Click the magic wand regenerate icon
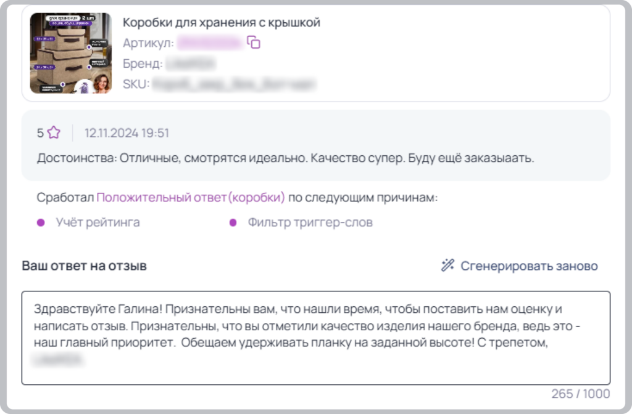Image resolution: width=632 pixels, height=414 pixels. coord(447,266)
